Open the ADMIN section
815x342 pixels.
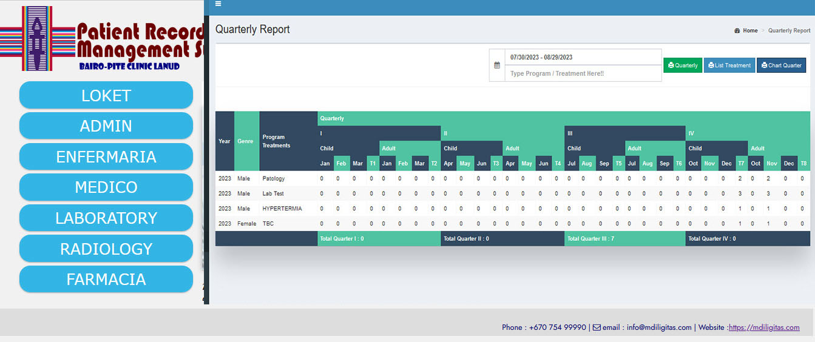point(106,126)
